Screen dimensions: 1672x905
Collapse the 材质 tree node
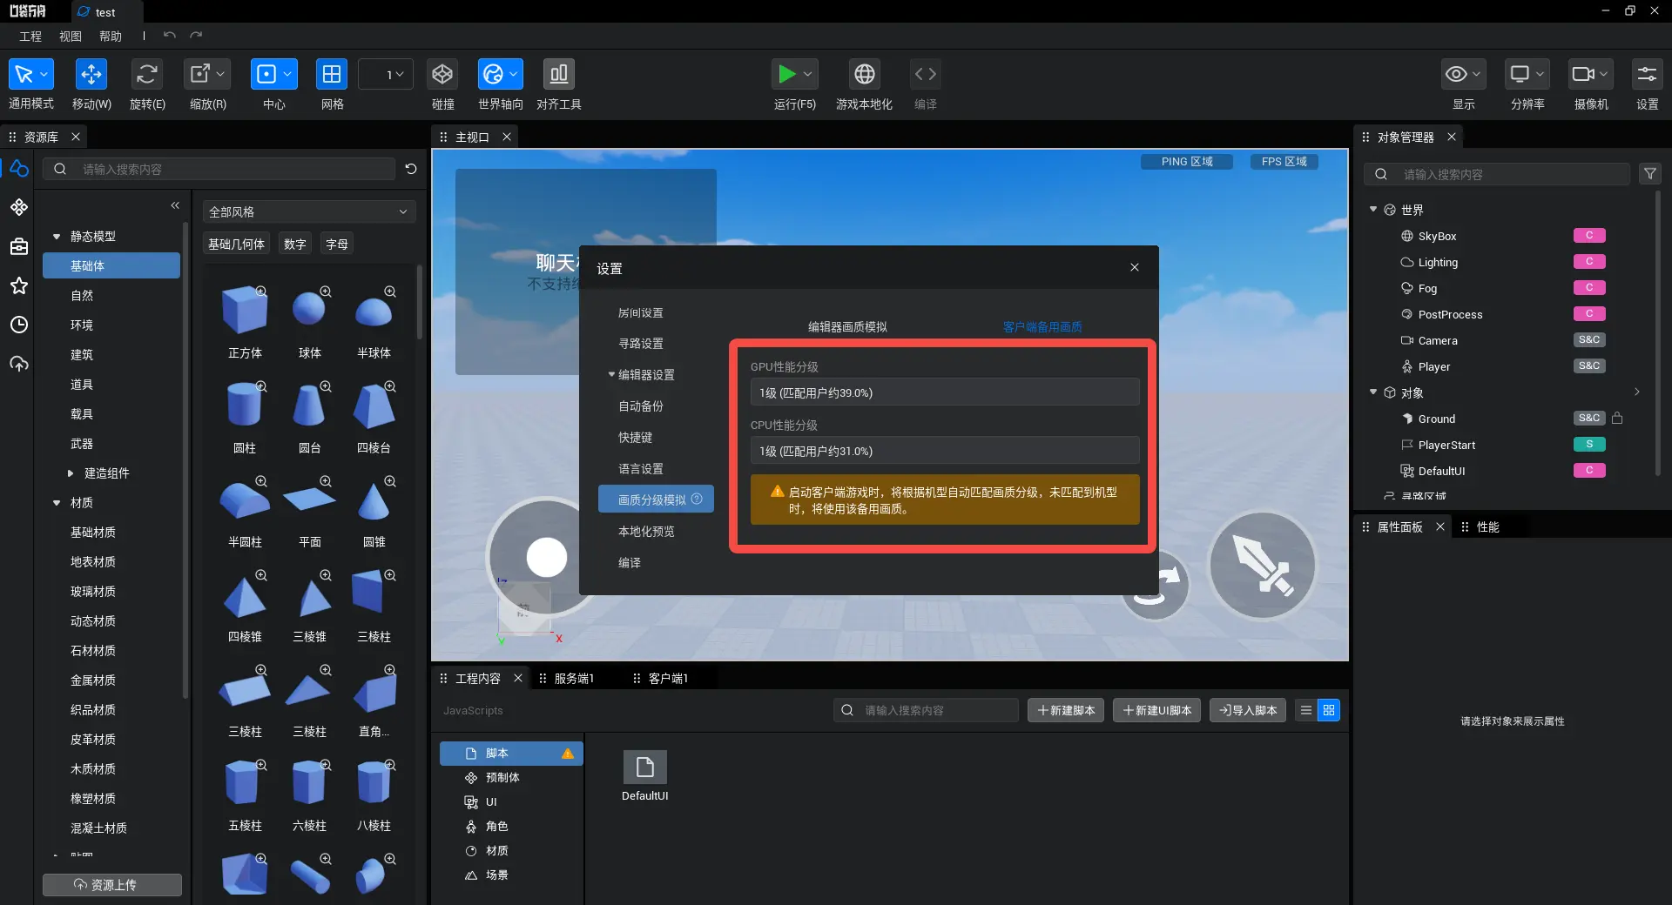57,502
